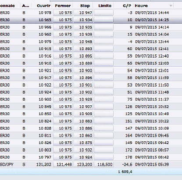Click the G/P value 60
Screen dimensions: 182x180
130,49
